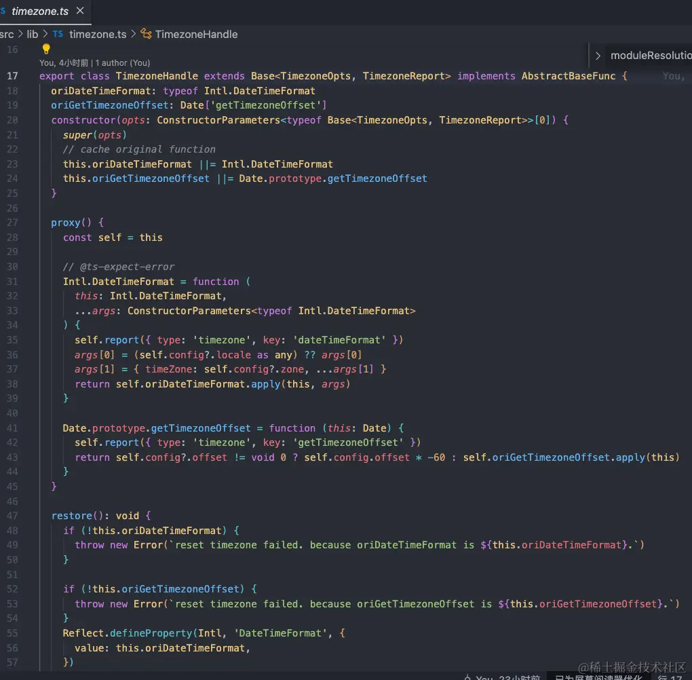This screenshot has width=692, height=680.
Task: Click the '// cache original function' comment
Action: (139, 149)
